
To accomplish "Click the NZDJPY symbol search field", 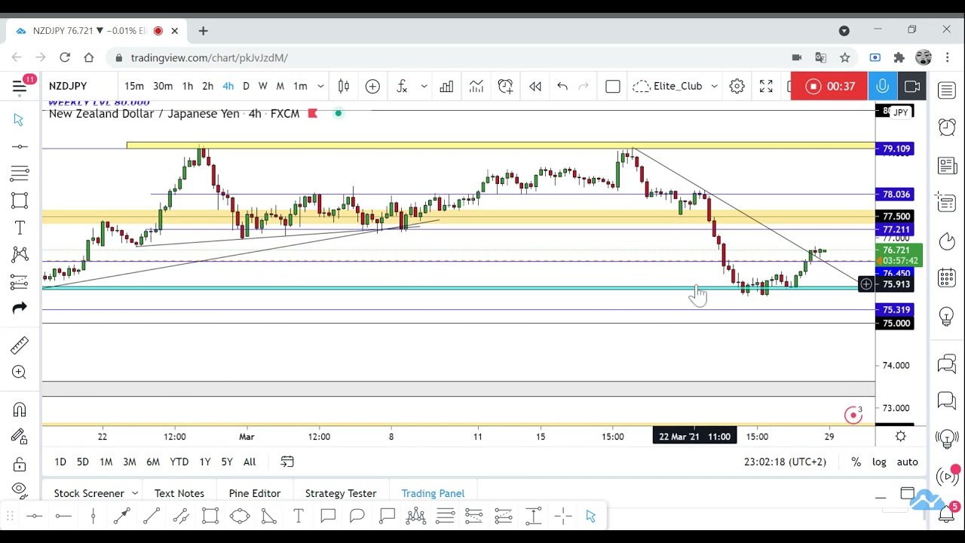I will tap(79, 86).
